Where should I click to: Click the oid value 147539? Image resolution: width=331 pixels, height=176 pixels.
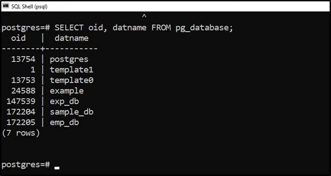21,101
